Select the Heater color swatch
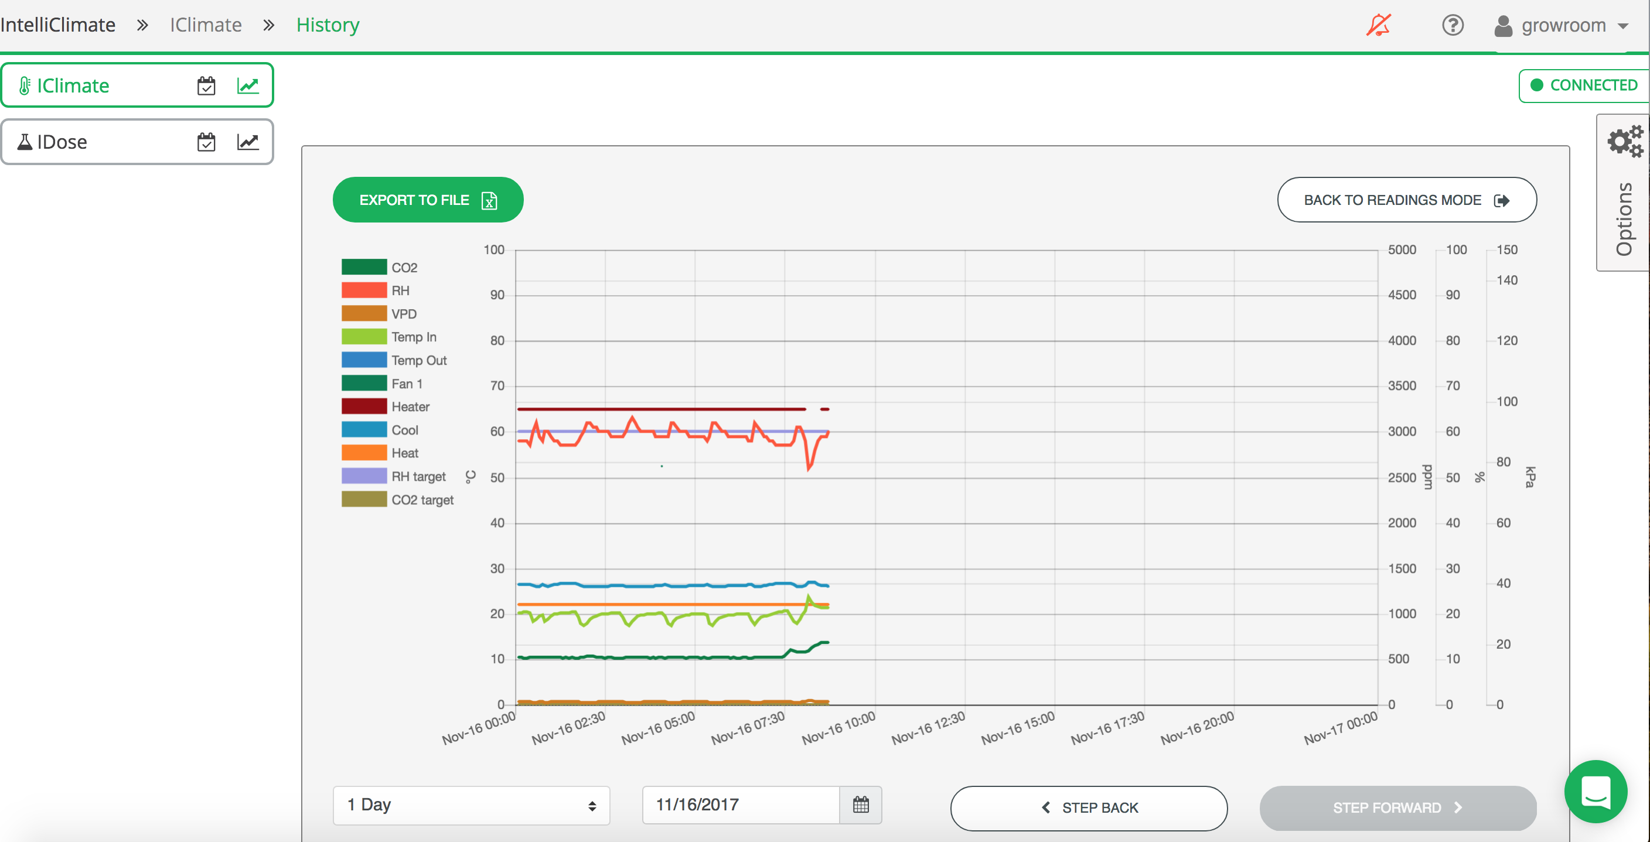The width and height of the screenshot is (1650, 842). 364,406
